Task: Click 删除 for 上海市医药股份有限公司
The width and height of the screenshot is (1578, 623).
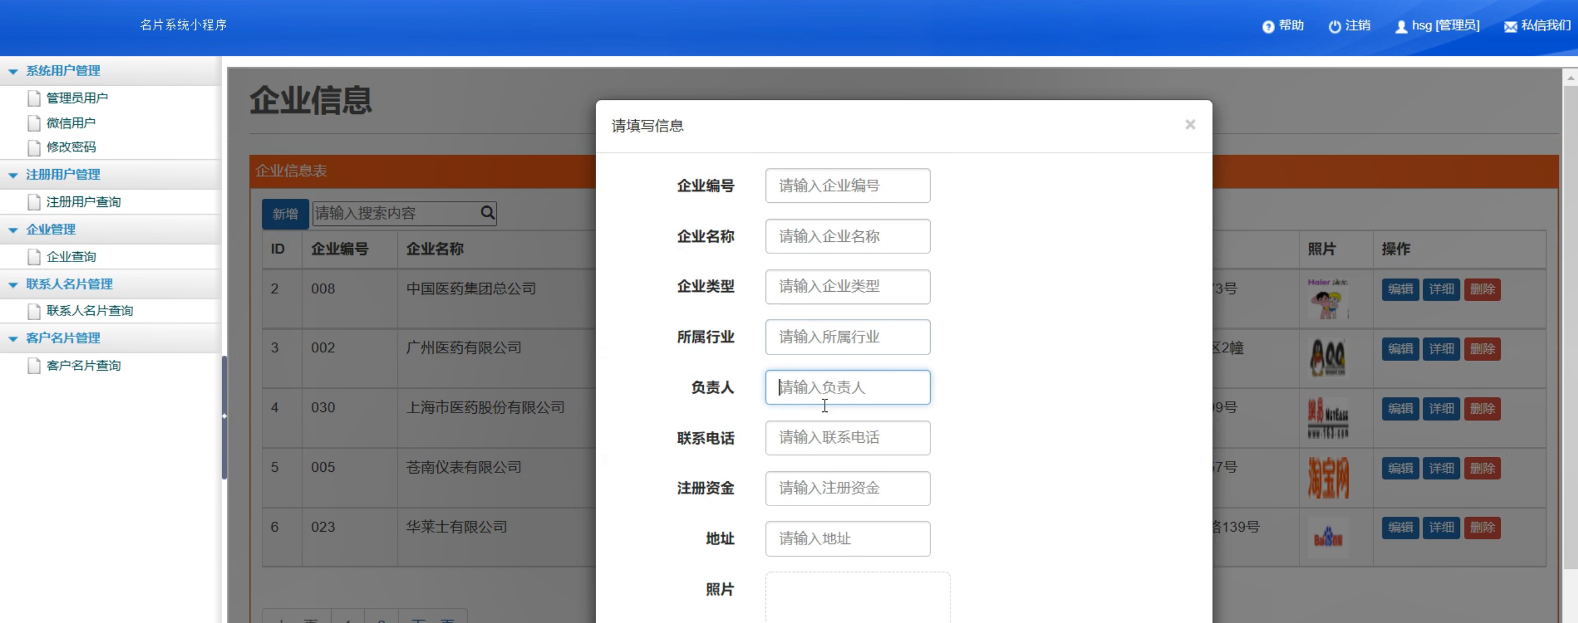Action: pos(1483,409)
